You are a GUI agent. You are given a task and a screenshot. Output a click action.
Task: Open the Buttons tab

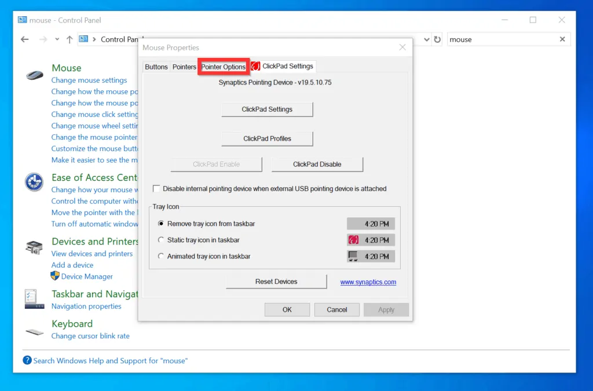click(156, 67)
